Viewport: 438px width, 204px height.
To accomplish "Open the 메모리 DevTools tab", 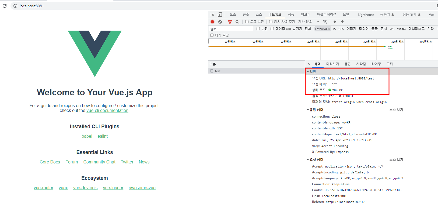I will click(306, 14).
